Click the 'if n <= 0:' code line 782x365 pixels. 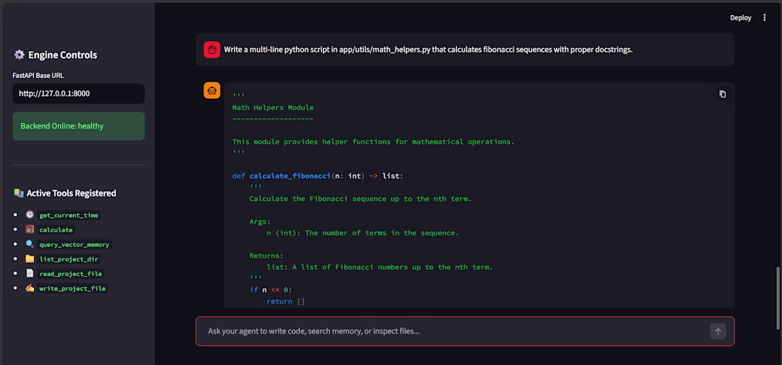click(270, 290)
